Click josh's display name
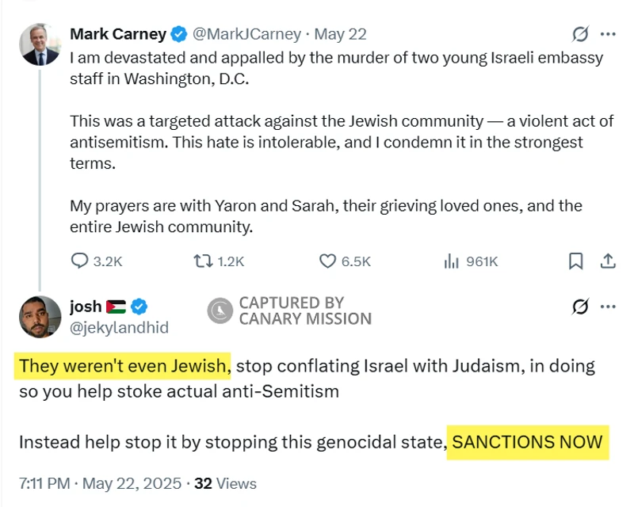The width and height of the screenshot is (634, 507). [86, 307]
